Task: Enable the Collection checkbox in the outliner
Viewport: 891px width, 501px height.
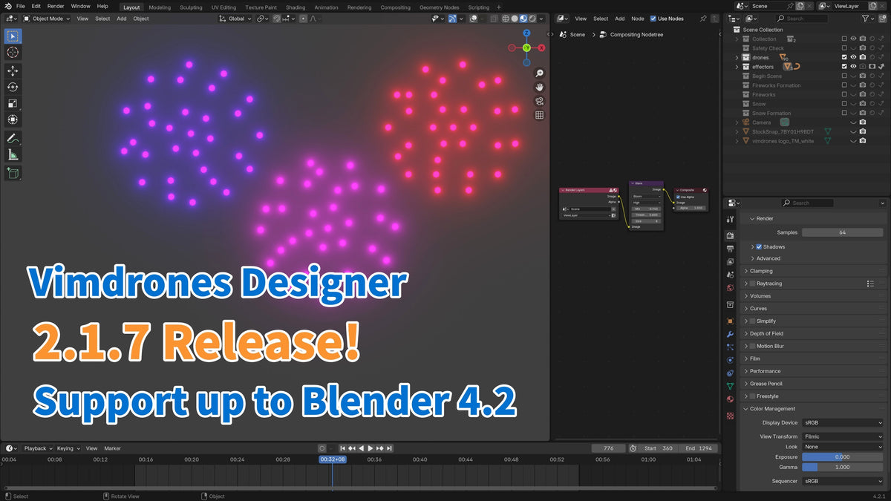Action: pos(844,39)
